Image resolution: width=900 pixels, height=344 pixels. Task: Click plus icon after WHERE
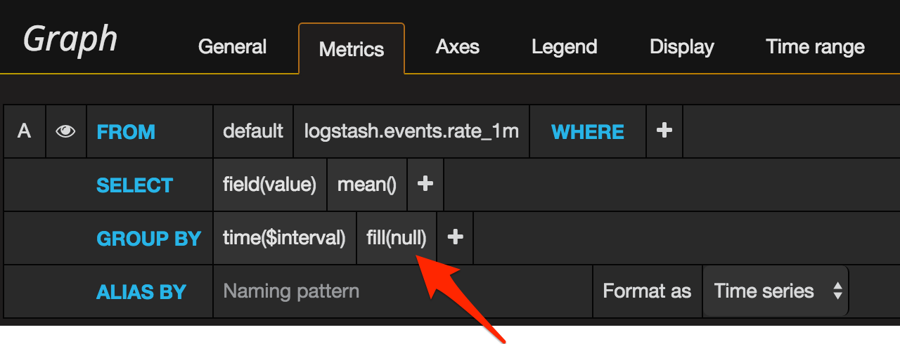point(664,131)
